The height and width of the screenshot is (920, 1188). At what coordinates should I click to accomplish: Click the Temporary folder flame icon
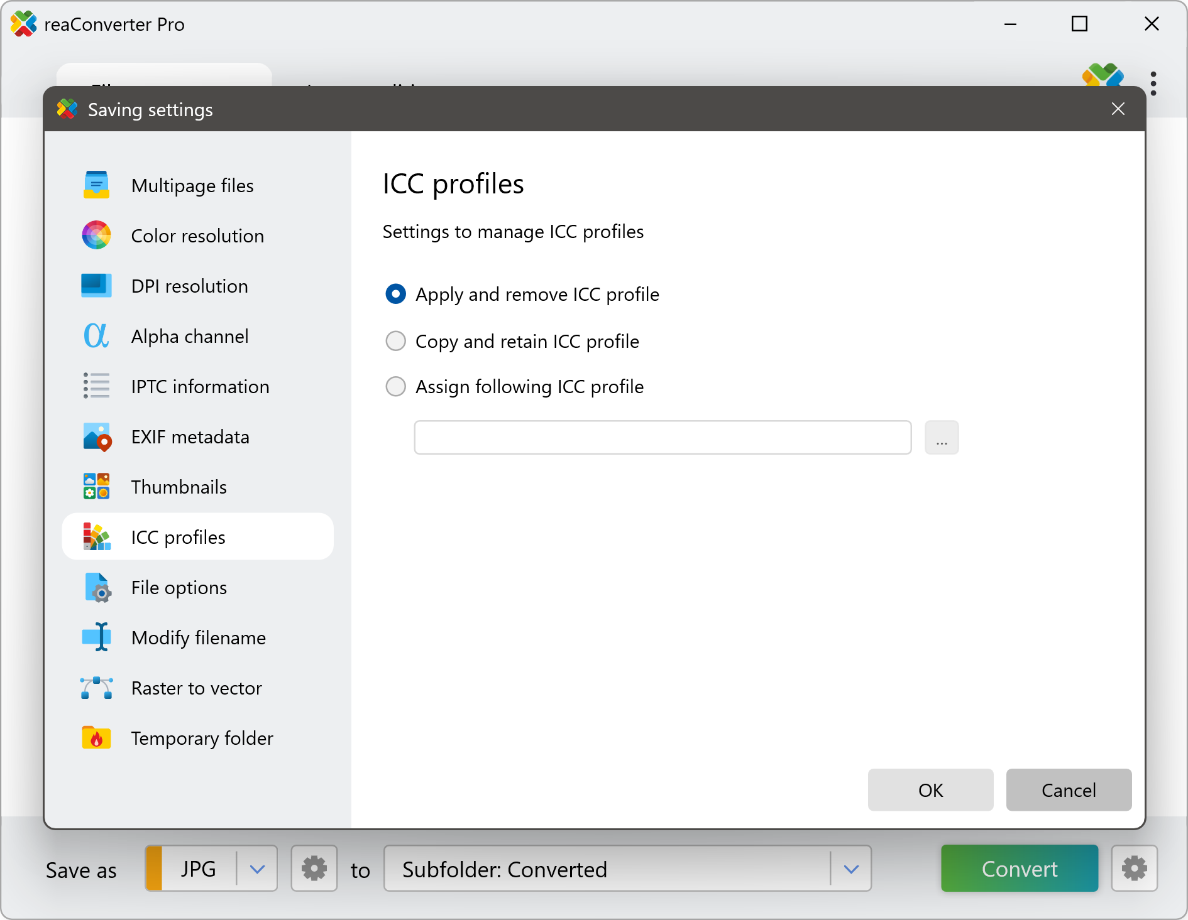(96, 738)
